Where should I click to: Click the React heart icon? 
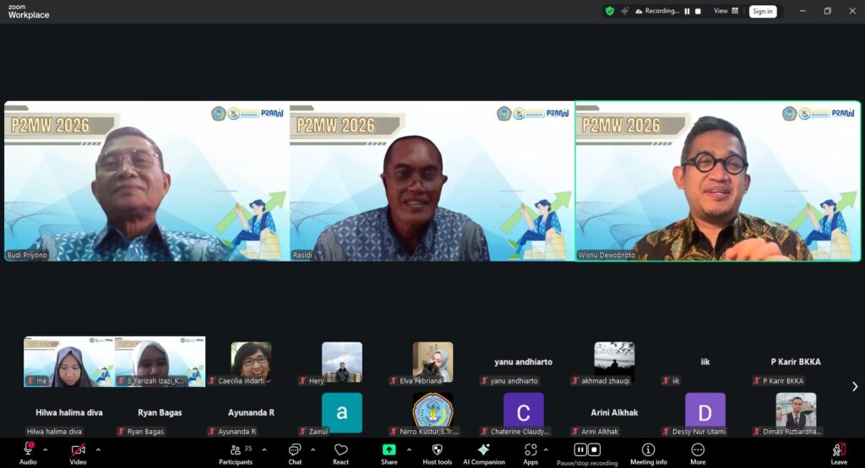click(x=340, y=451)
